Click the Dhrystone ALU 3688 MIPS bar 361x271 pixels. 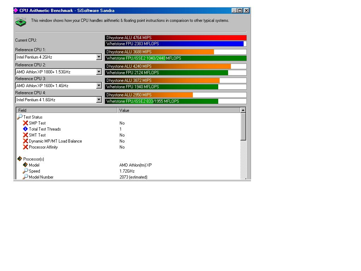coord(176,52)
